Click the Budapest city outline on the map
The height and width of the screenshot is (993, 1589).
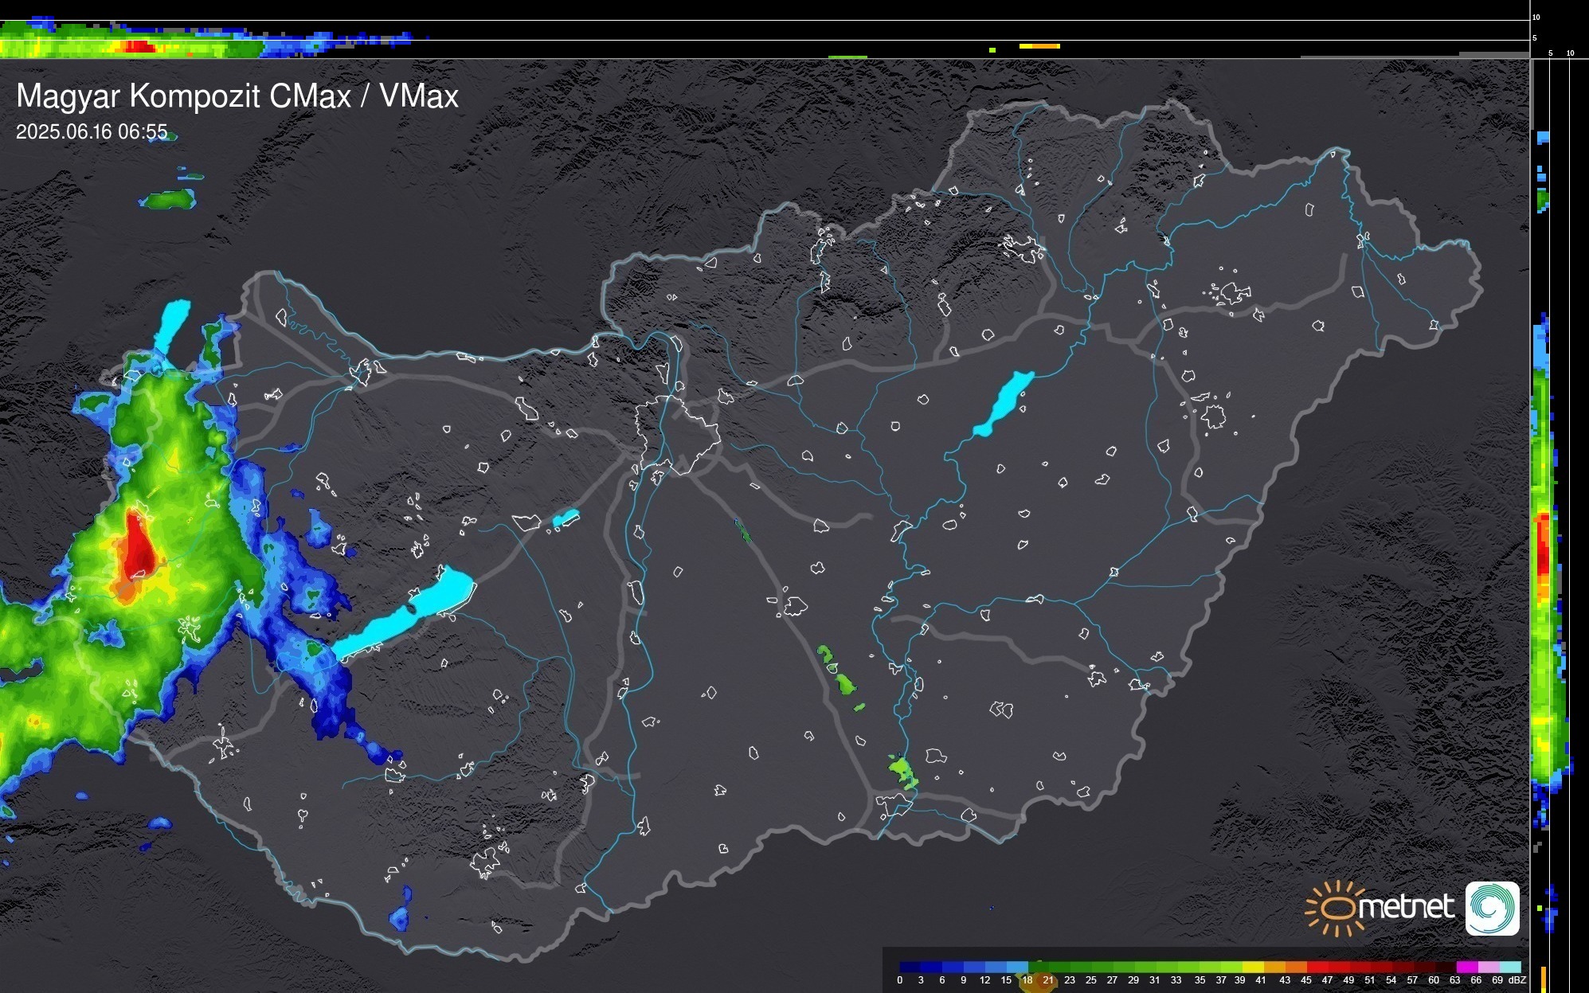[677, 434]
